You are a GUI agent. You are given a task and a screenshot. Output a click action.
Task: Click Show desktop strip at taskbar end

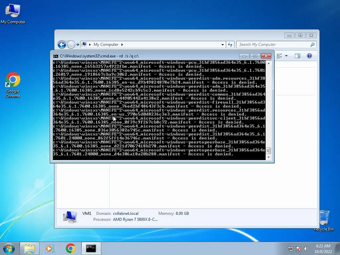pos(338,249)
